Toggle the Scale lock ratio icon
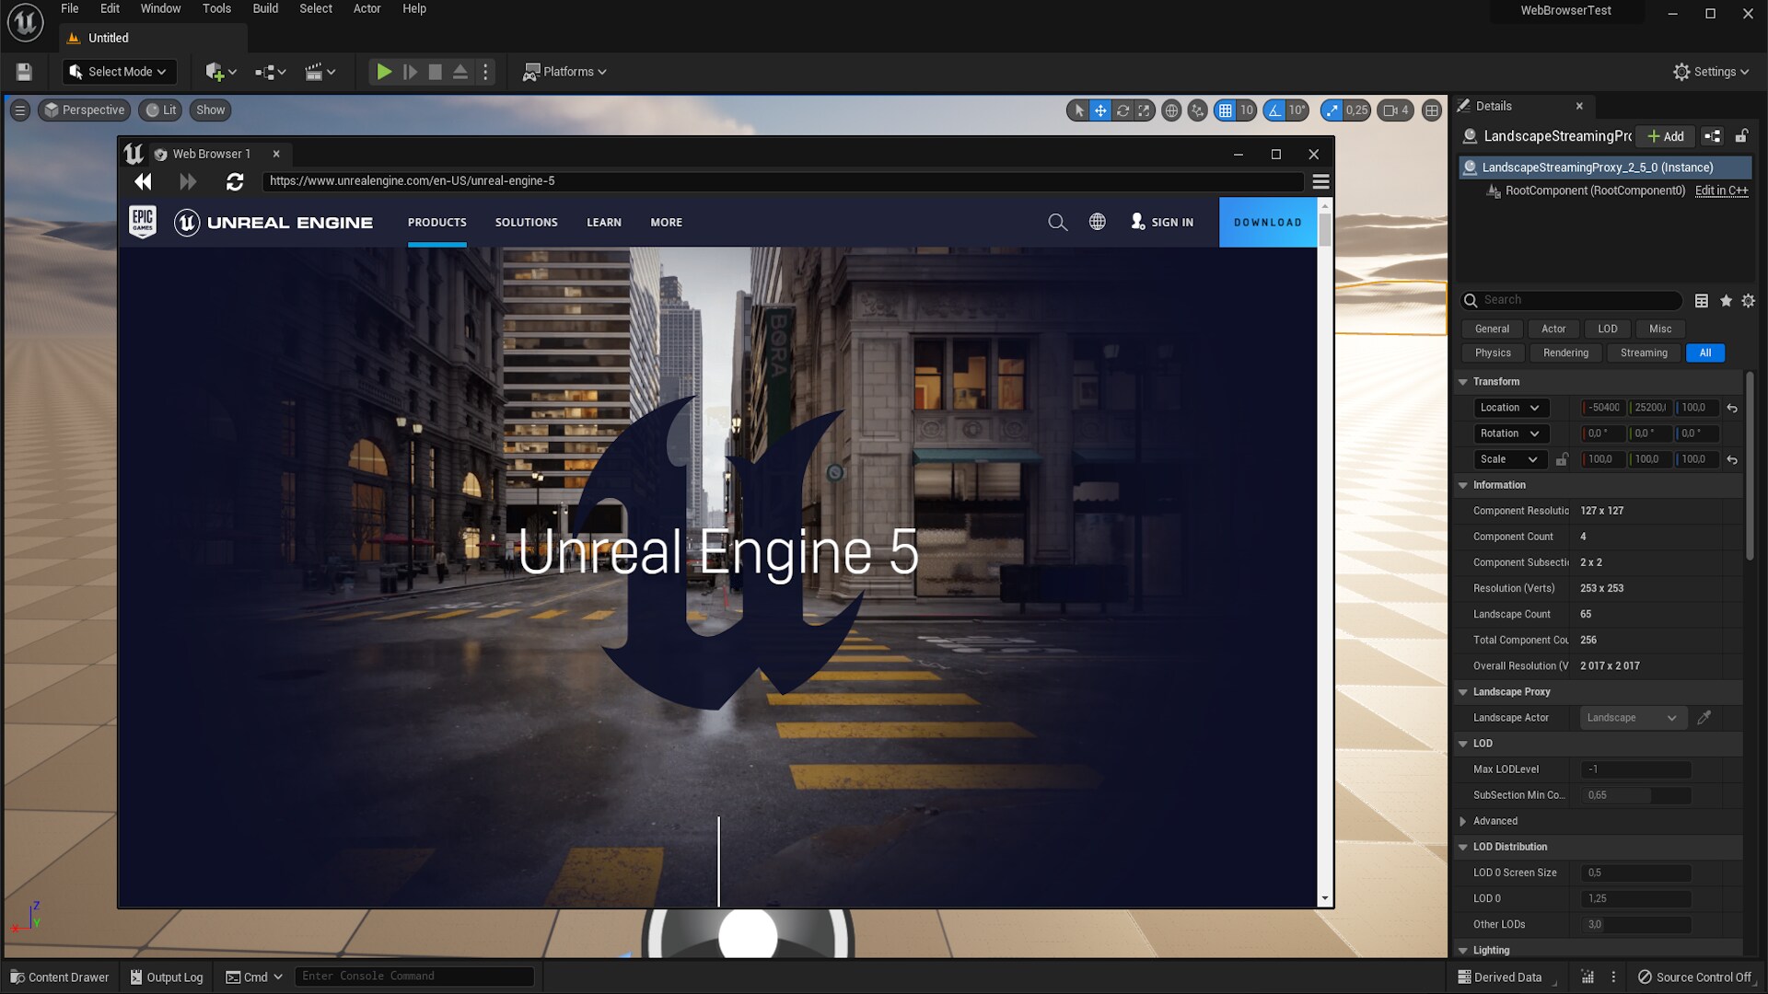The height and width of the screenshot is (994, 1768). 1562,459
